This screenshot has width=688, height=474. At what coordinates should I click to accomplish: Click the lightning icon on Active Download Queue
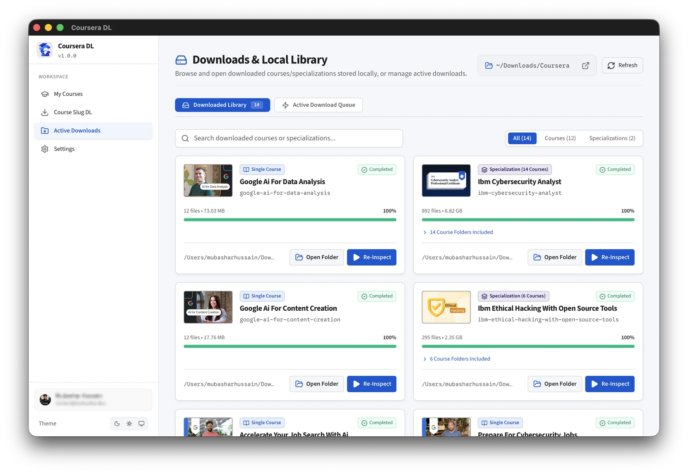click(x=286, y=105)
